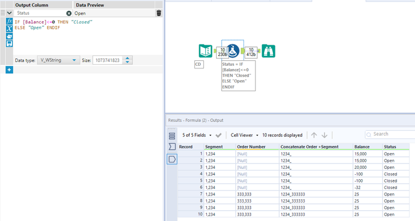
Task: Click inside the IF Balance expression editor
Action: (87, 37)
